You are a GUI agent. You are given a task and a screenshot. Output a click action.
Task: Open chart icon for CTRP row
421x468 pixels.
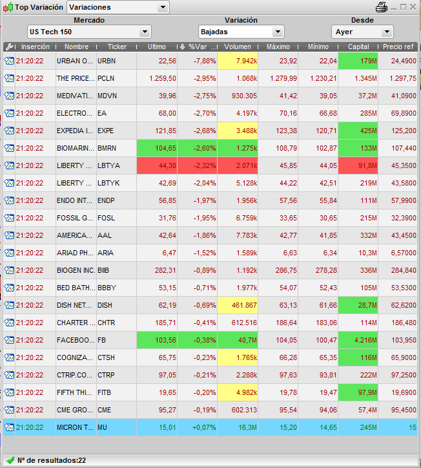pyautogui.click(x=9, y=375)
